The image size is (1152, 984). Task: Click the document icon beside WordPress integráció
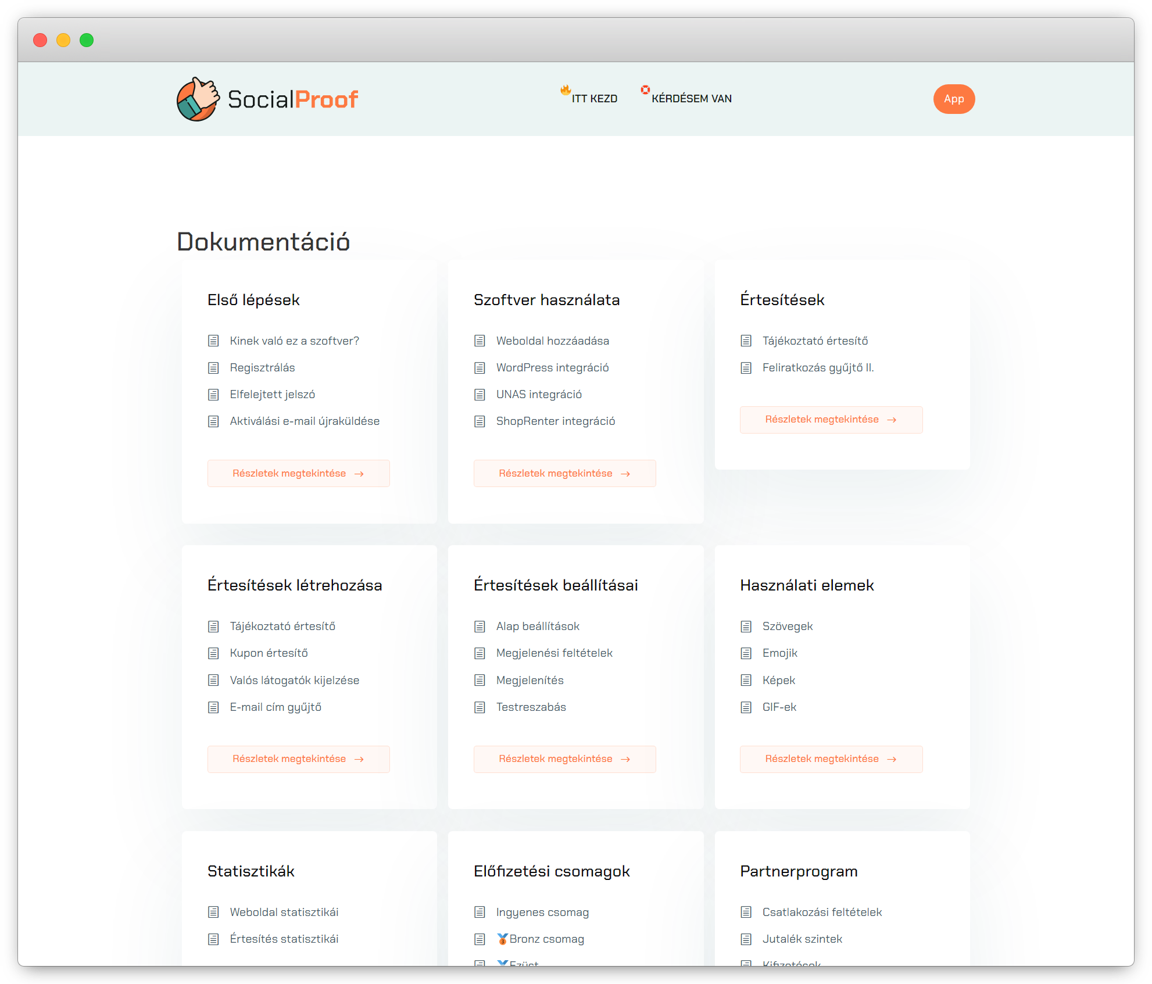pyautogui.click(x=480, y=367)
